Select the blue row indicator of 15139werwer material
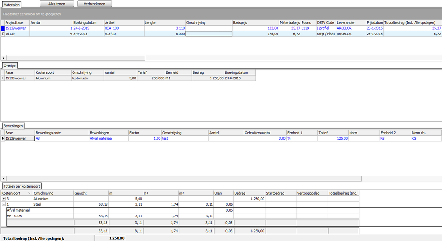Image resolution: width=442 pixels, height=241 pixels. [x=3, y=28]
